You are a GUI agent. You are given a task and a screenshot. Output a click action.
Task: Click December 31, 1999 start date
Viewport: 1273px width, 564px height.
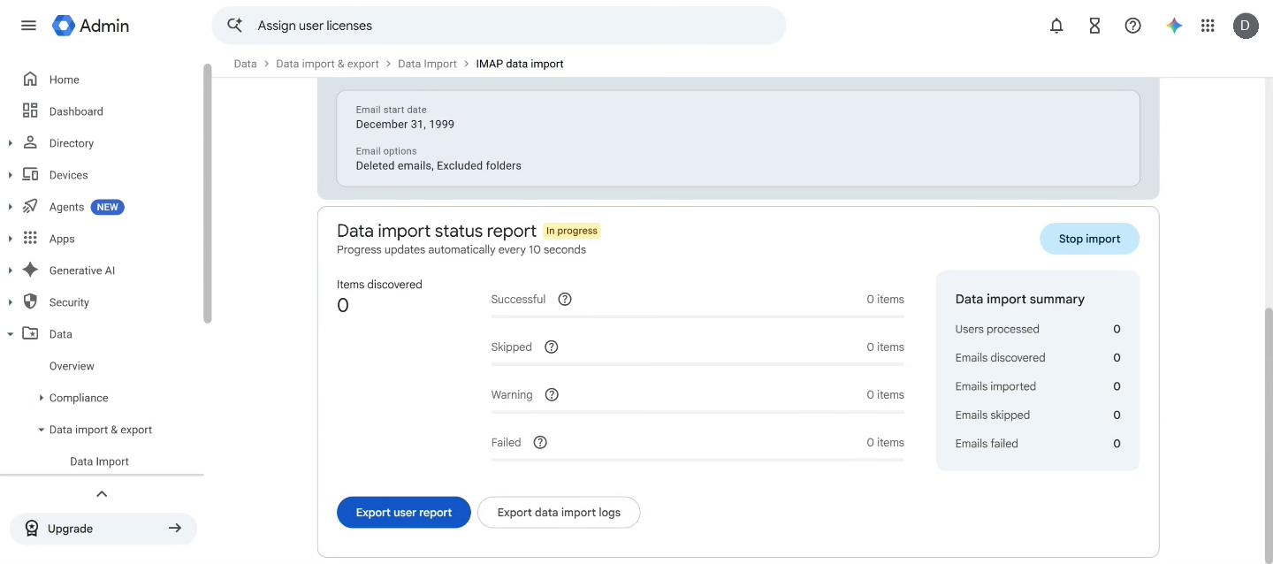point(405,125)
